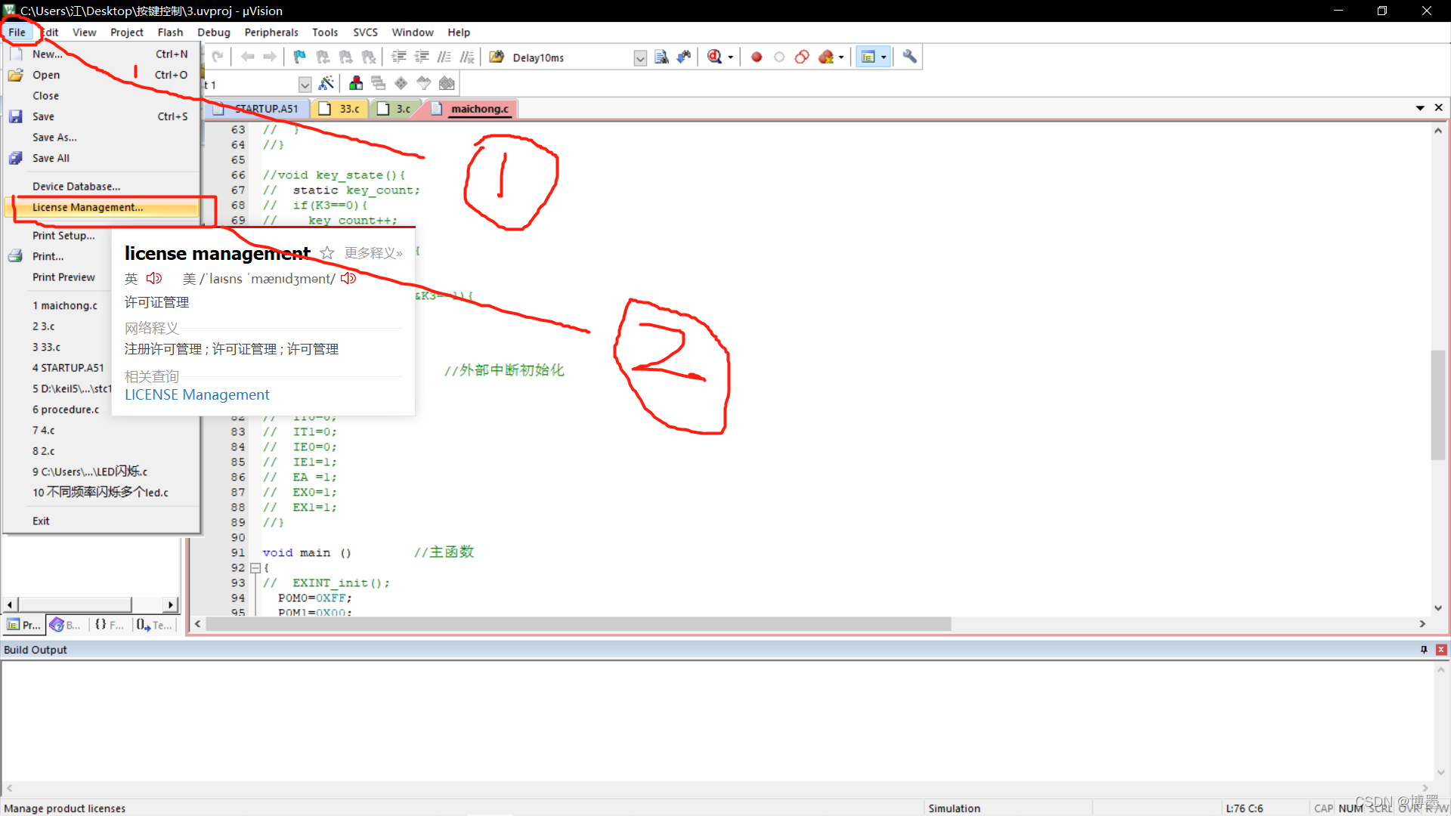This screenshot has width=1451, height=816.
Task: Select Print Preview menu entry
Action: 103,277
